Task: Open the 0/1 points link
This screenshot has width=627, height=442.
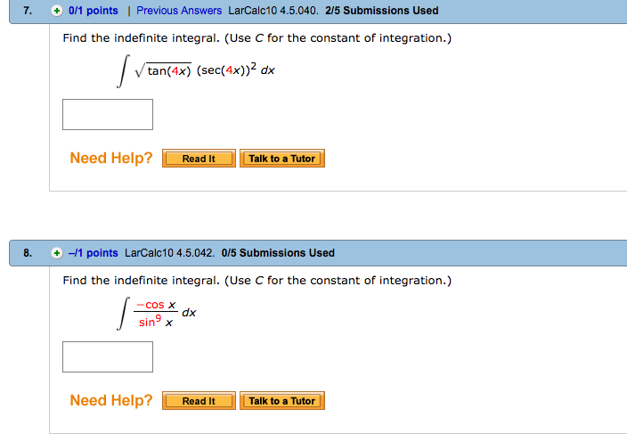Action: (x=94, y=11)
